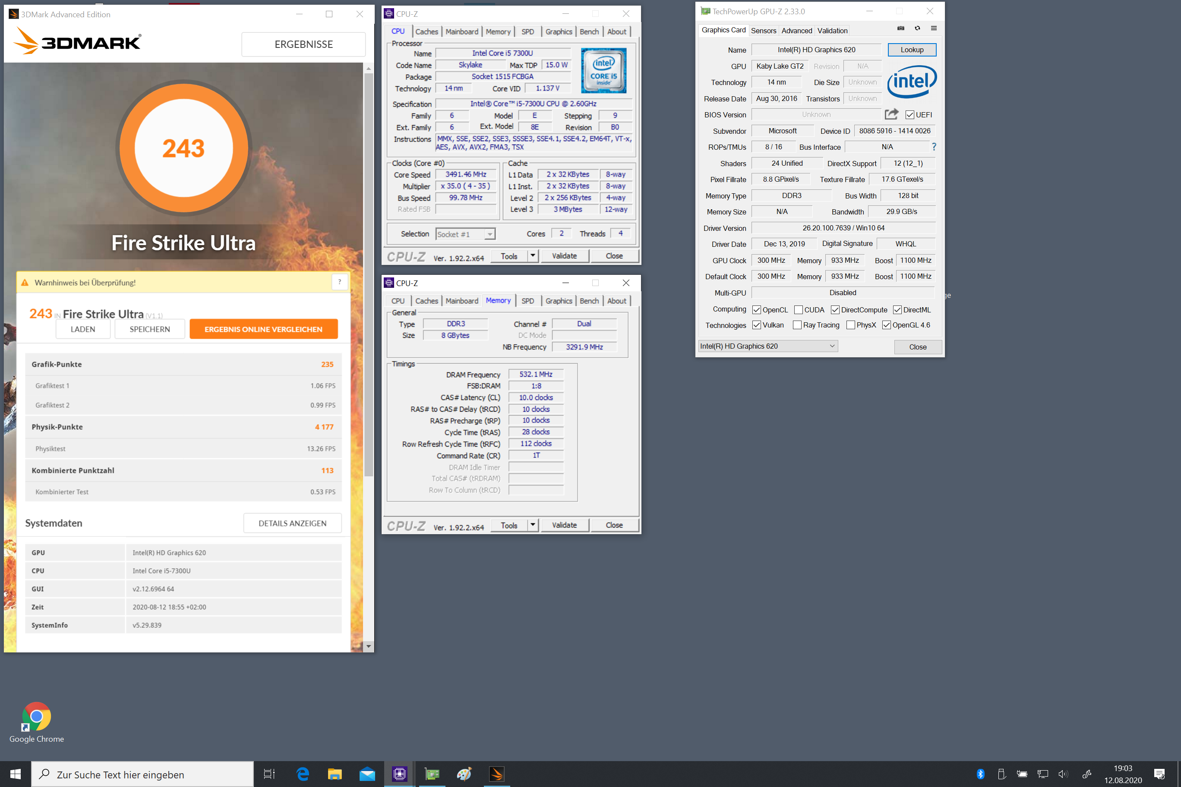
Task: Click 3DMark scrollbar down arrow
Action: [x=369, y=646]
